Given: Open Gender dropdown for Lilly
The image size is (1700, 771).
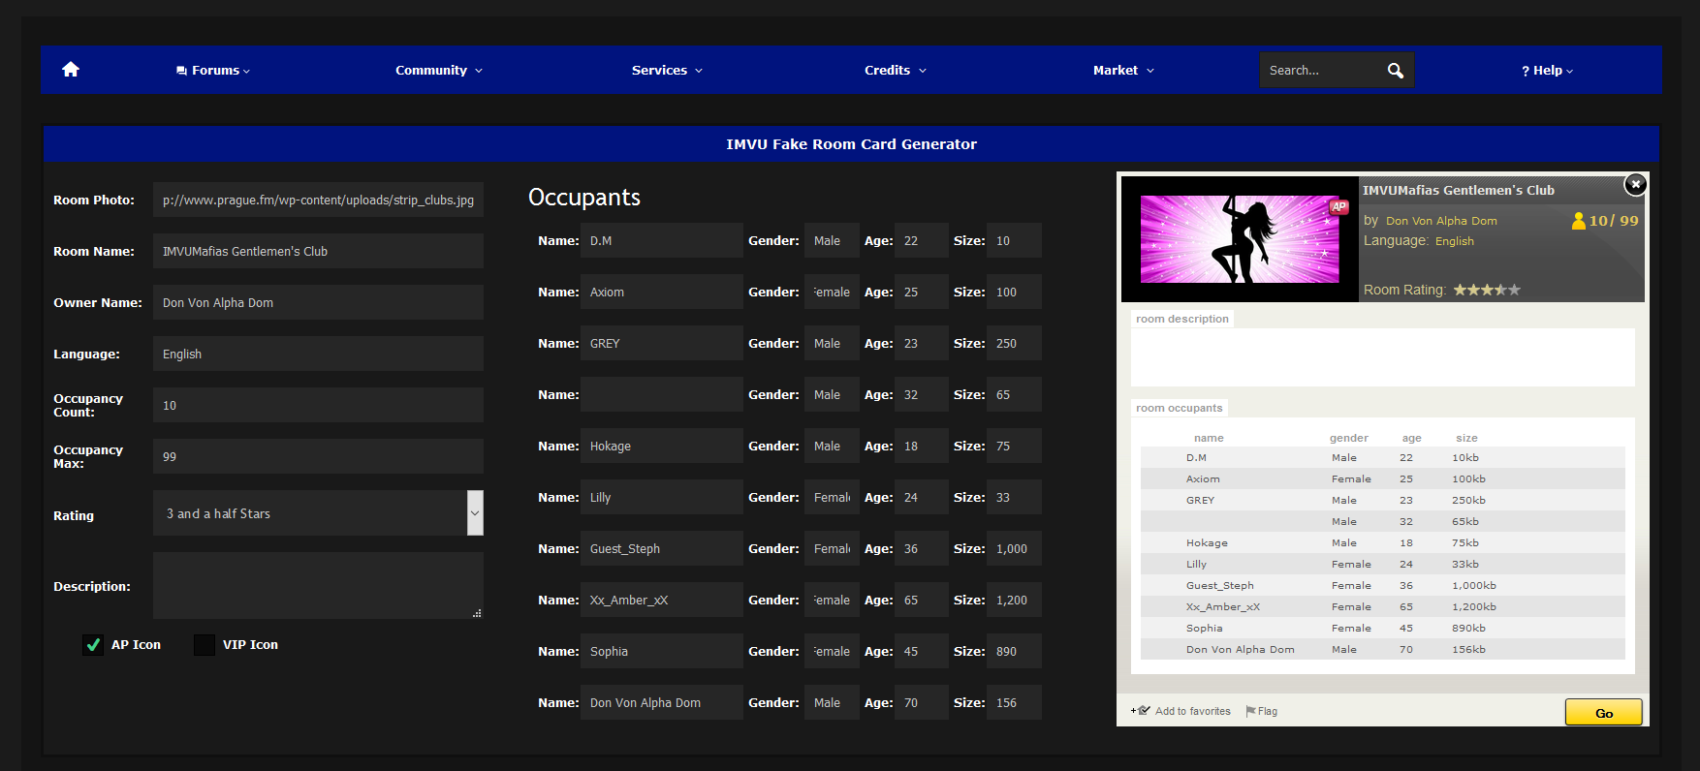Looking at the screenshot, I should 832,498.
